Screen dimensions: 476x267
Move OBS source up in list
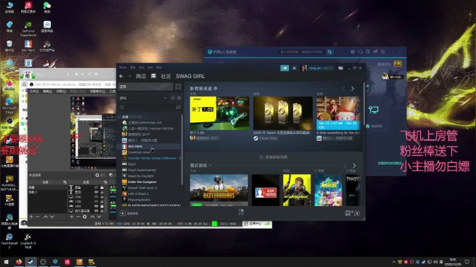point(93,217)
